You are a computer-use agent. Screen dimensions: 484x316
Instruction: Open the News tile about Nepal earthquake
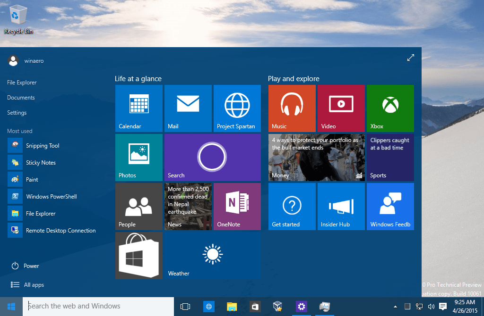[188, 207]
